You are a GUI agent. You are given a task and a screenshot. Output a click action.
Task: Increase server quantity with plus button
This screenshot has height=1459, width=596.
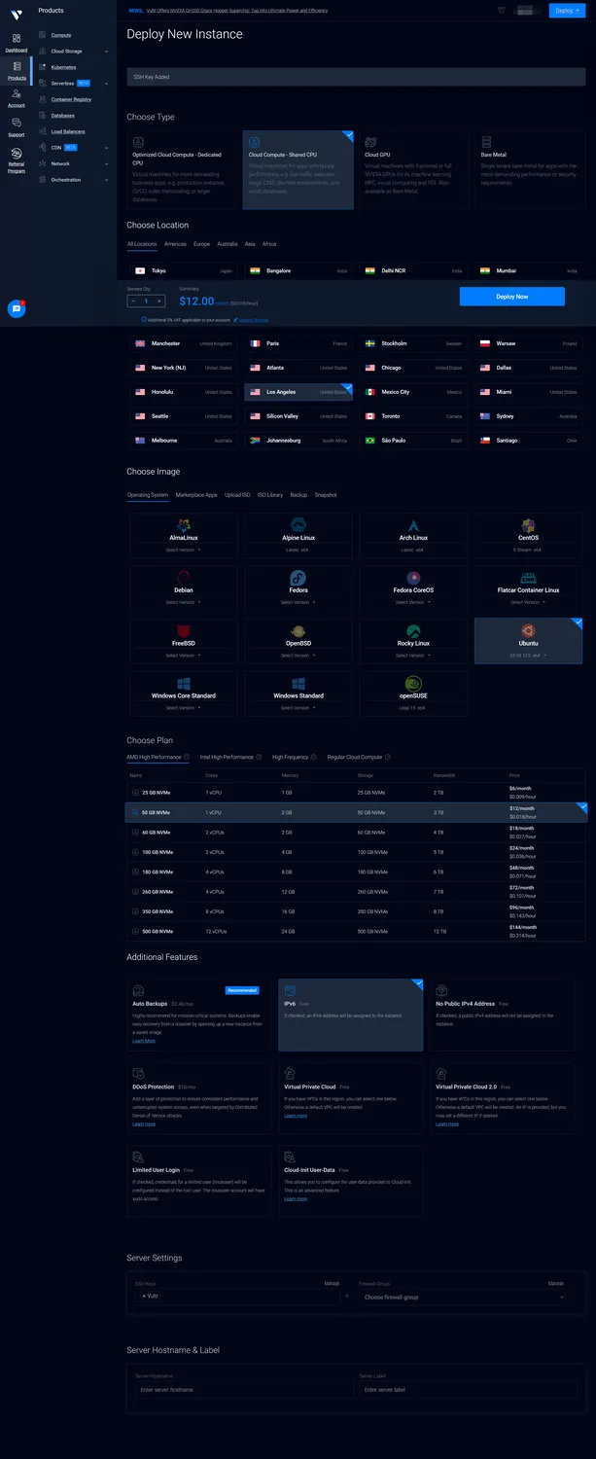(159, 302)
